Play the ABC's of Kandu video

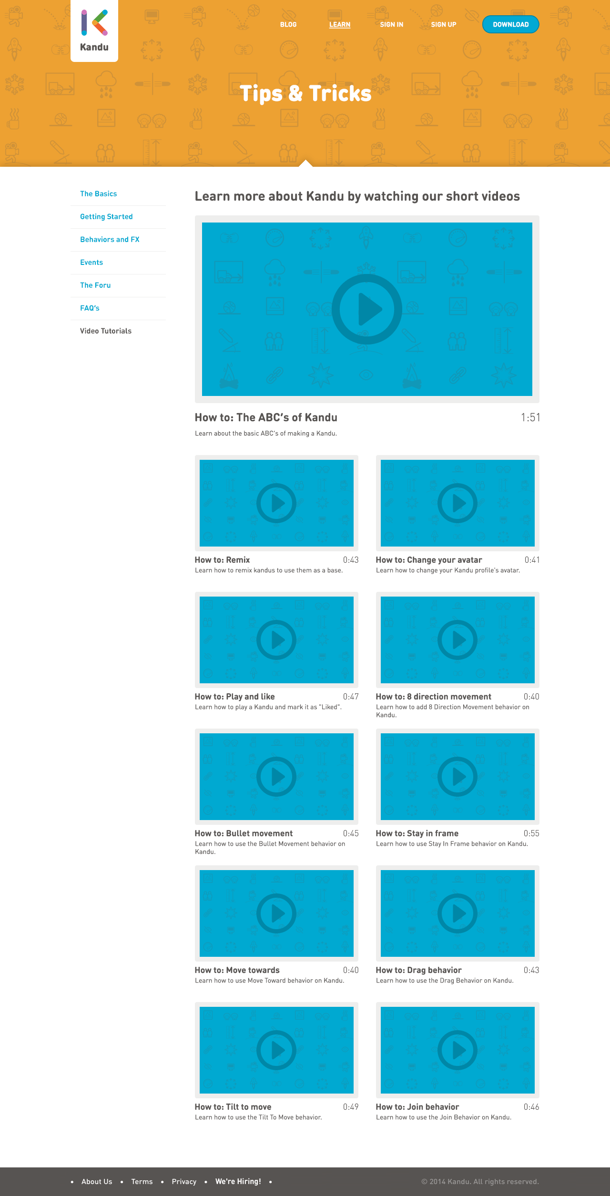coord(366,309)
